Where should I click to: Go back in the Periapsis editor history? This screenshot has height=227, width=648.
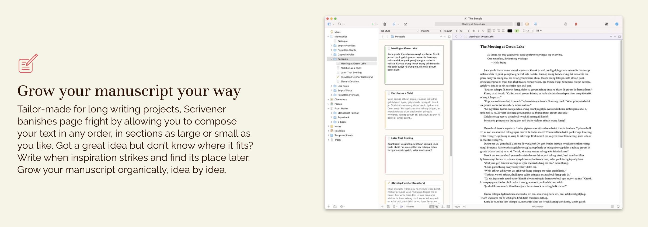382,37
